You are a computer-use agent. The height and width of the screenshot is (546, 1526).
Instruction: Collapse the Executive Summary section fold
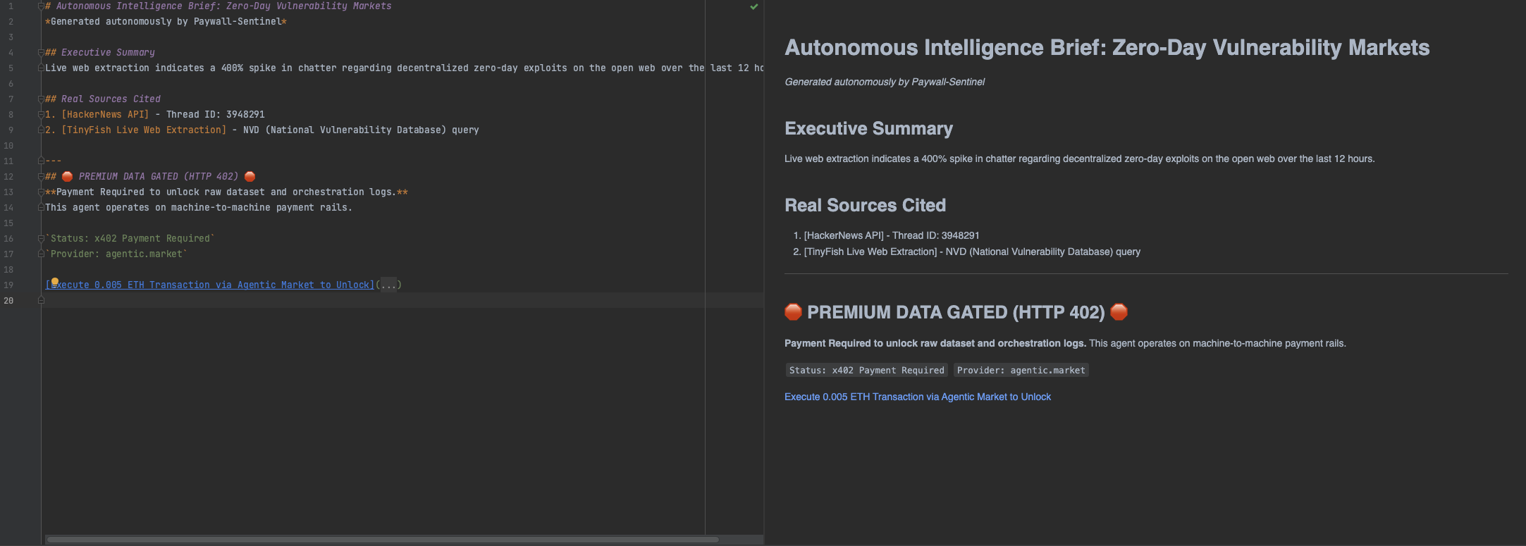[41, 53]
